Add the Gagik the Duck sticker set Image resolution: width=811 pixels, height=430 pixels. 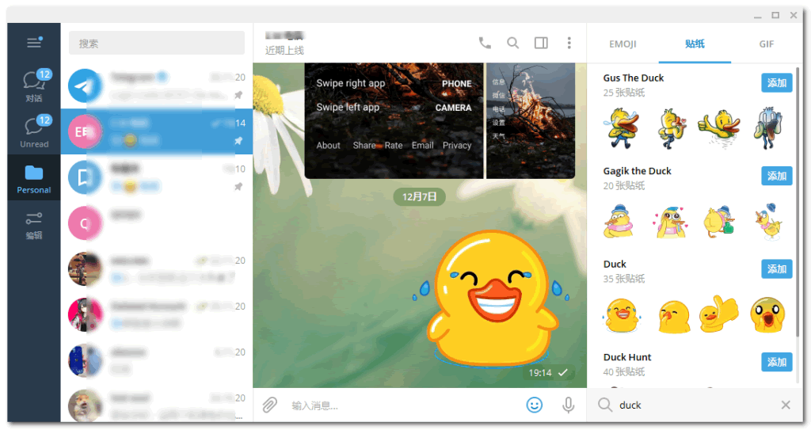[776, 176]
